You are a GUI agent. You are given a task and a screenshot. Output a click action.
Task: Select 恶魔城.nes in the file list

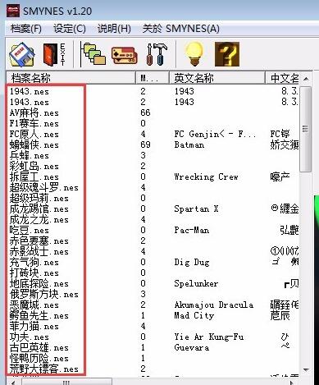[34, 305]
